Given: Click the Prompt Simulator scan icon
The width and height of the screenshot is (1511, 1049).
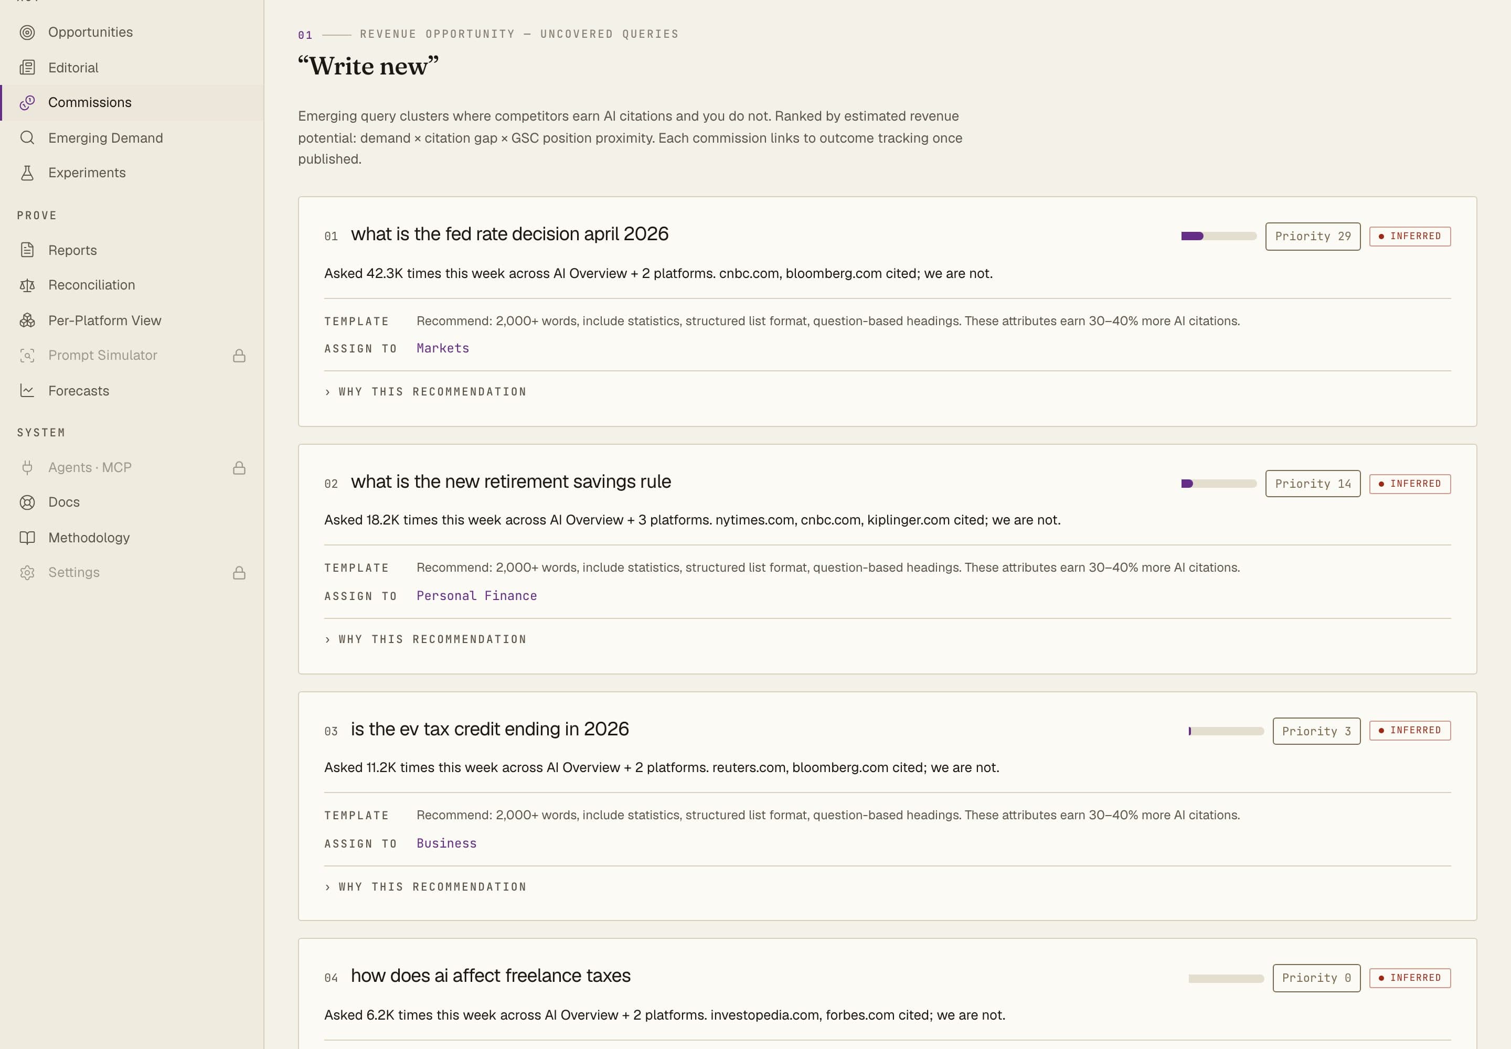Looking at the screenshot, I should pos(27,356).
